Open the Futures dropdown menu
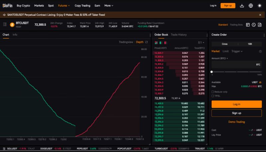This screenshot has height=152, width=266. tap(64, 6)
